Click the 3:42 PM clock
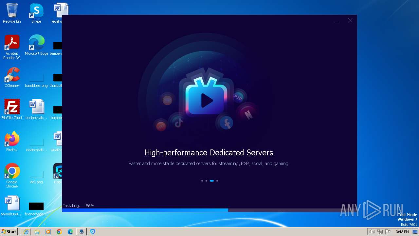 click(402, 232)
